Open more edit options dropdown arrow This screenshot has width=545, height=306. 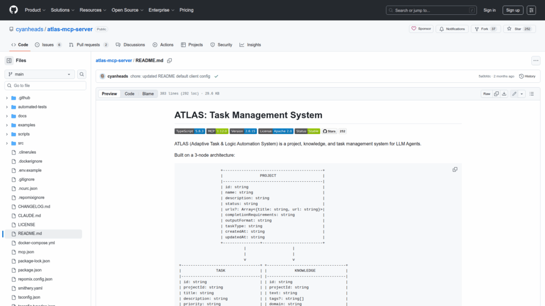tap(522, 93)
